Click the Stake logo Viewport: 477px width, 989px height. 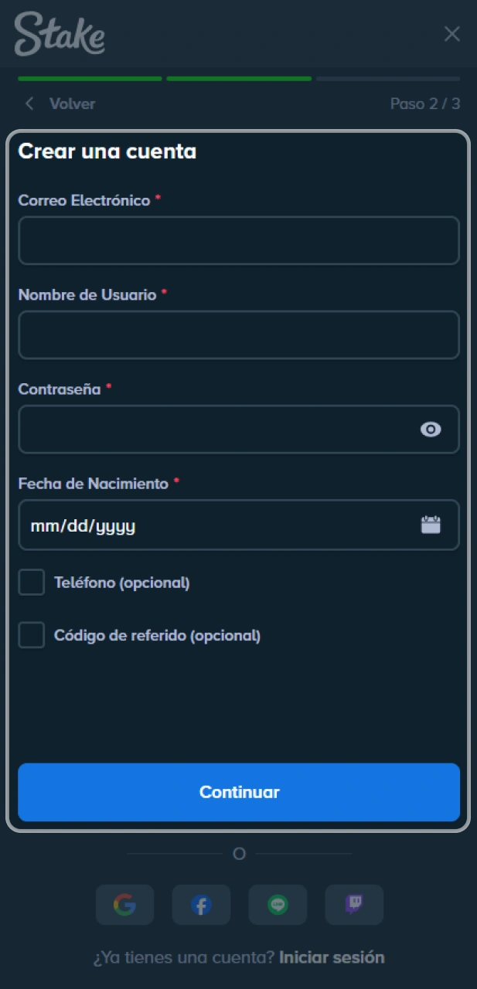(59, 34)
